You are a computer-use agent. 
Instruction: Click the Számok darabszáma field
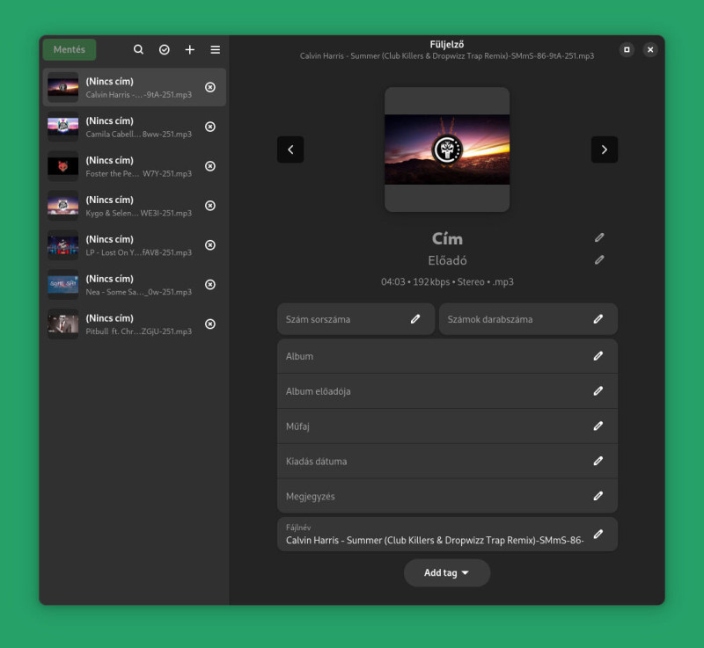(x=528, y=319)
